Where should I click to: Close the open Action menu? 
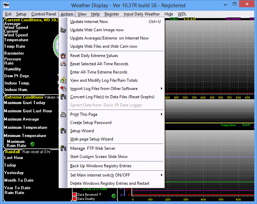click(x=67, y=14)
